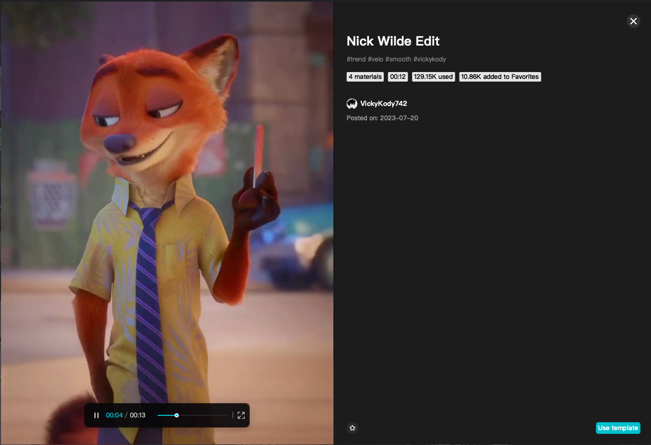
Task: Click the 4 materials badge
Action: tap(365, 77)
